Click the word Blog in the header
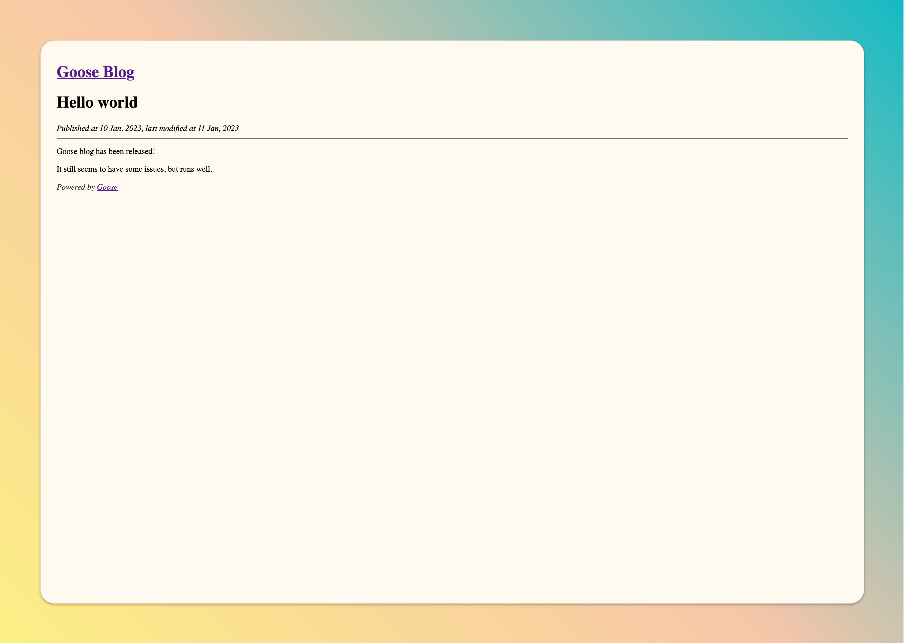The image size is (904, 643). [x=118, y=72]
